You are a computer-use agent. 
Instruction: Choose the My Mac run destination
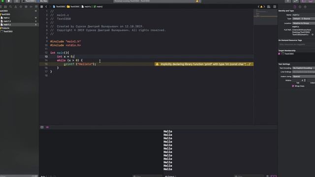(x=43, y=1)
